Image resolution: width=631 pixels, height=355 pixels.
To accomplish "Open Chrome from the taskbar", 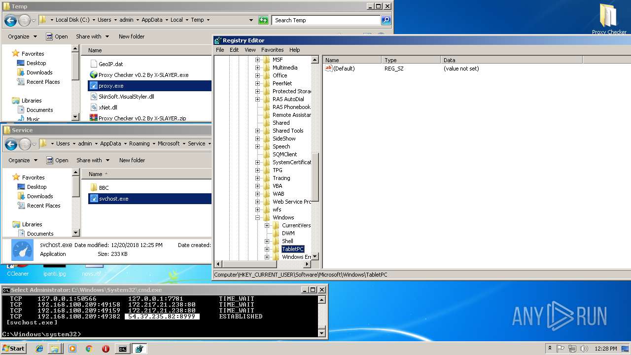I will point(89,349).
